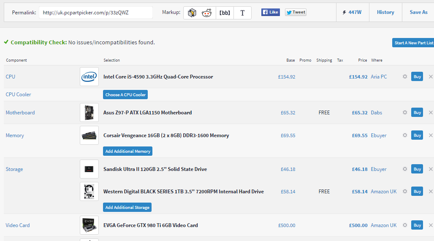Remove the motherboard from the list
This screenshot has width=434, height=241.
point(431,113)
